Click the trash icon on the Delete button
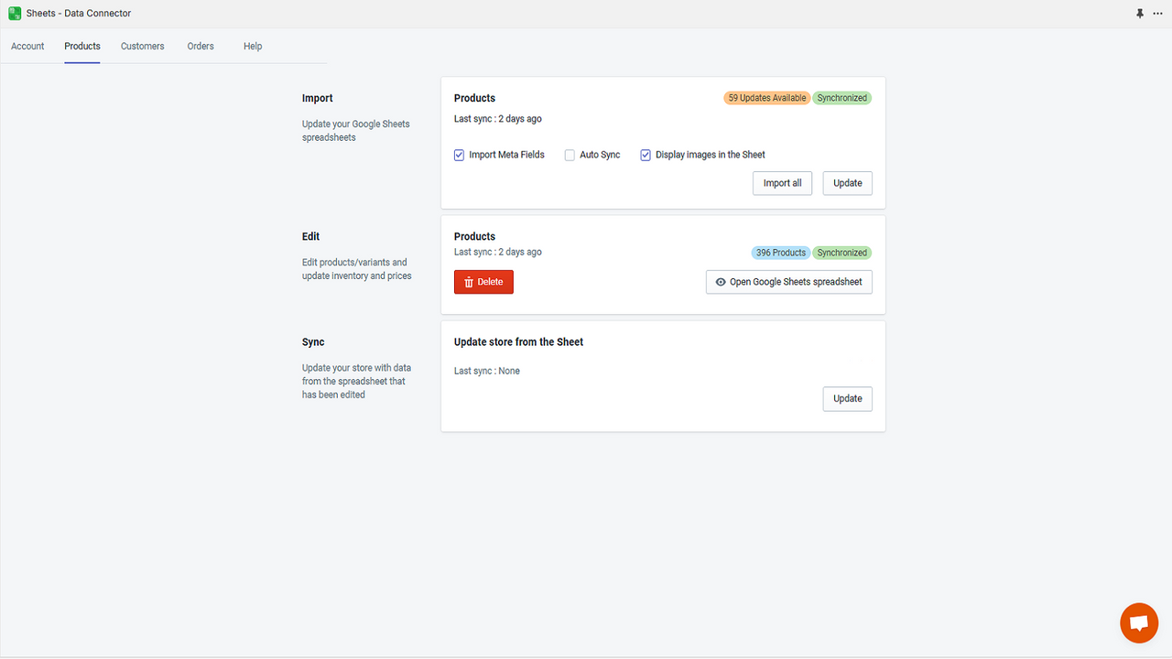Image resolution: width=1172 pixels, height=659 pixels. tap(469, 282)
